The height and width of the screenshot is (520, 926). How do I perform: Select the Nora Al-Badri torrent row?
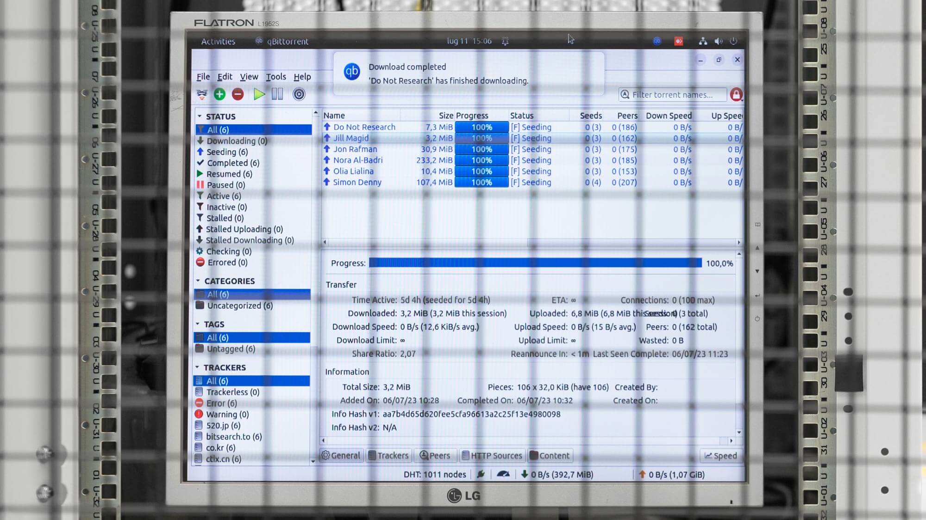532,160
